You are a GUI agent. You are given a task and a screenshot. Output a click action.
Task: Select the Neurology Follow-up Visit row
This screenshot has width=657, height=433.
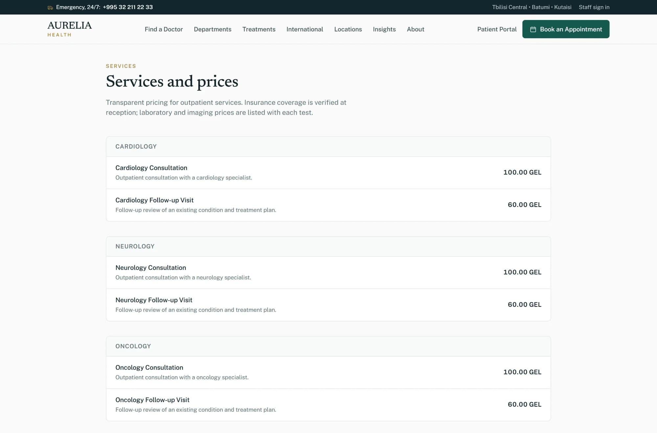pyautogui.click(x=328, y=305)
